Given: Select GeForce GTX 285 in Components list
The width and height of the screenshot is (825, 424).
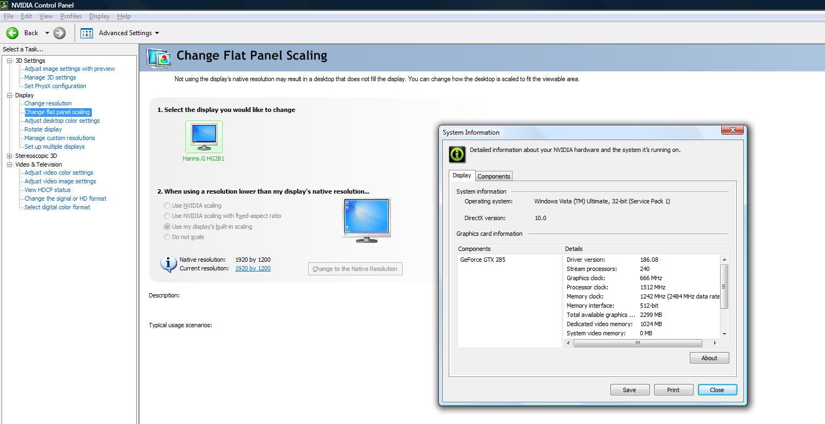Looking at the screenshot, I should (483, 260).
